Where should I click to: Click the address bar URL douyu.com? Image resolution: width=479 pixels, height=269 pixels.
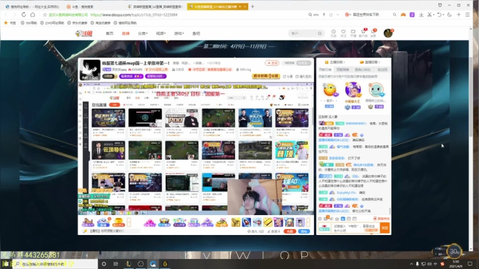134,15
